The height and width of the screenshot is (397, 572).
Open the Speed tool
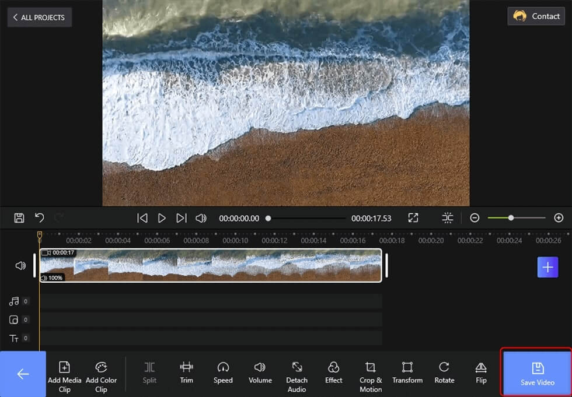[x=223, y=373]
